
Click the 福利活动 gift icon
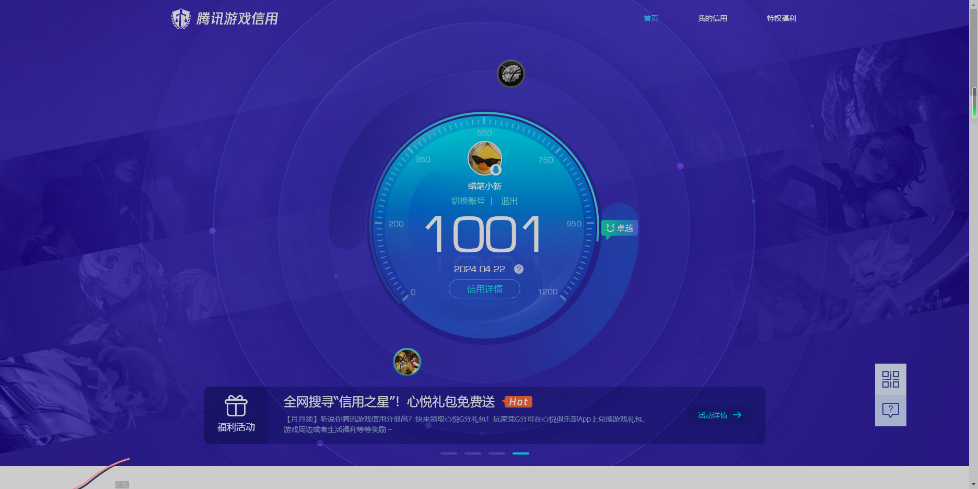tap(236, 405)
